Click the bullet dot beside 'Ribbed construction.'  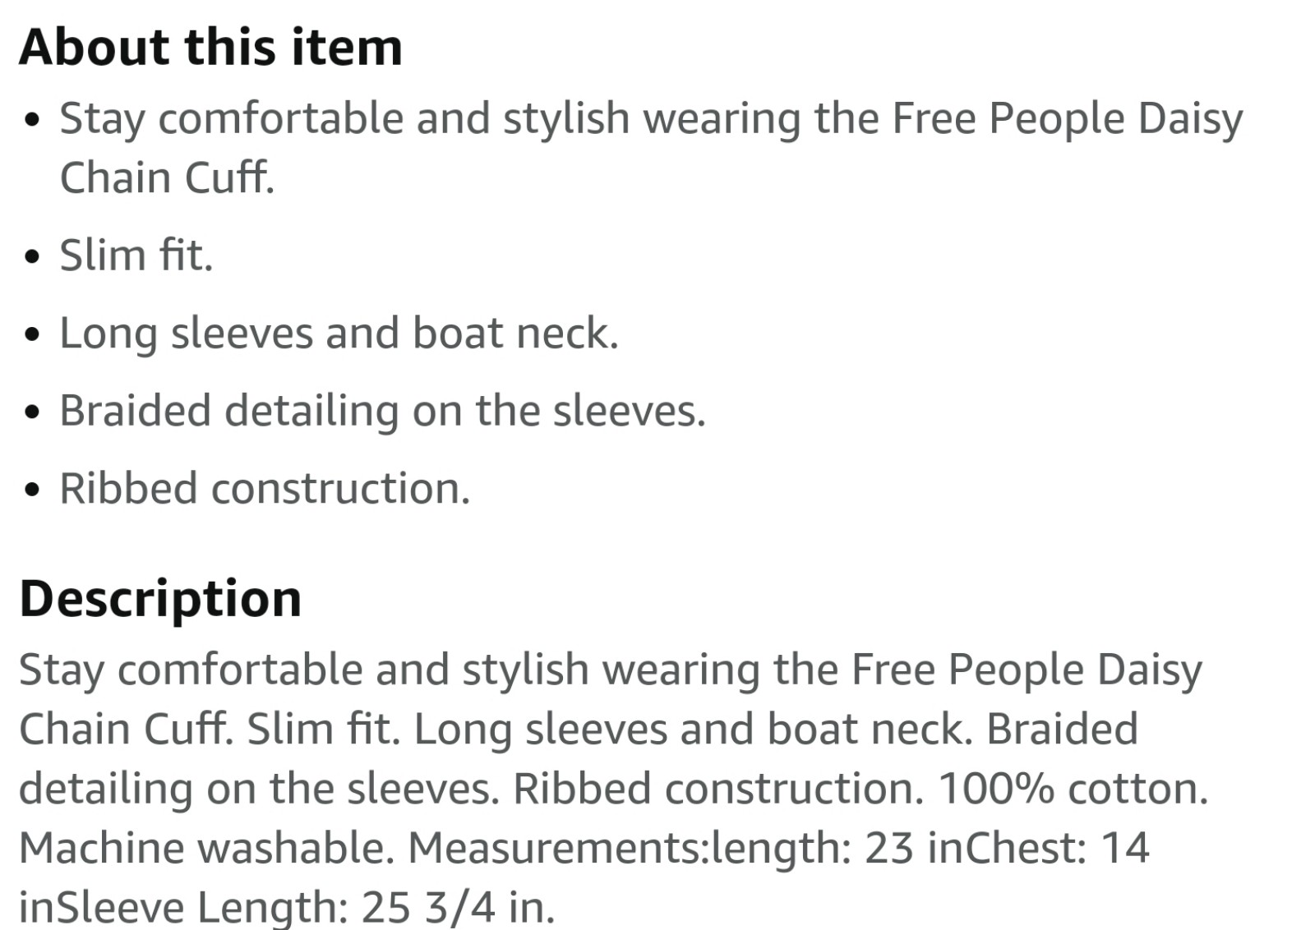click(32, 490)
